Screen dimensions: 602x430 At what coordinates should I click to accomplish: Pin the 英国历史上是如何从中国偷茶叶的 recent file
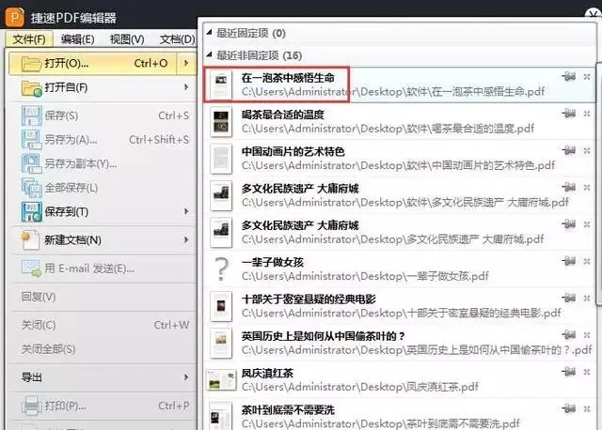click(569, 335)
